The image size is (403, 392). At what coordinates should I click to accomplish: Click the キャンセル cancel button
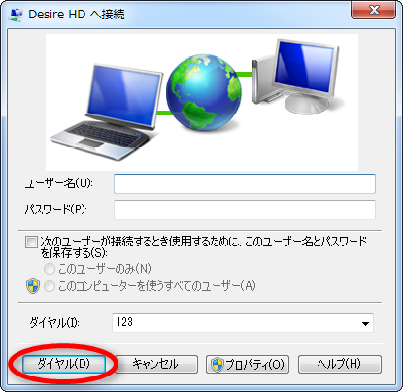(156, 364)
